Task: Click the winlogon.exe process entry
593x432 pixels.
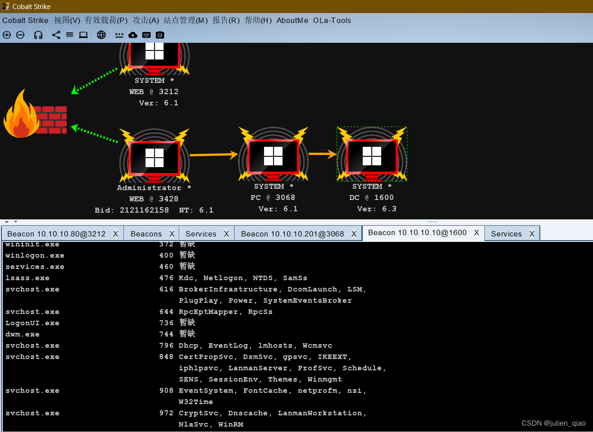Action: click(35, 255)
